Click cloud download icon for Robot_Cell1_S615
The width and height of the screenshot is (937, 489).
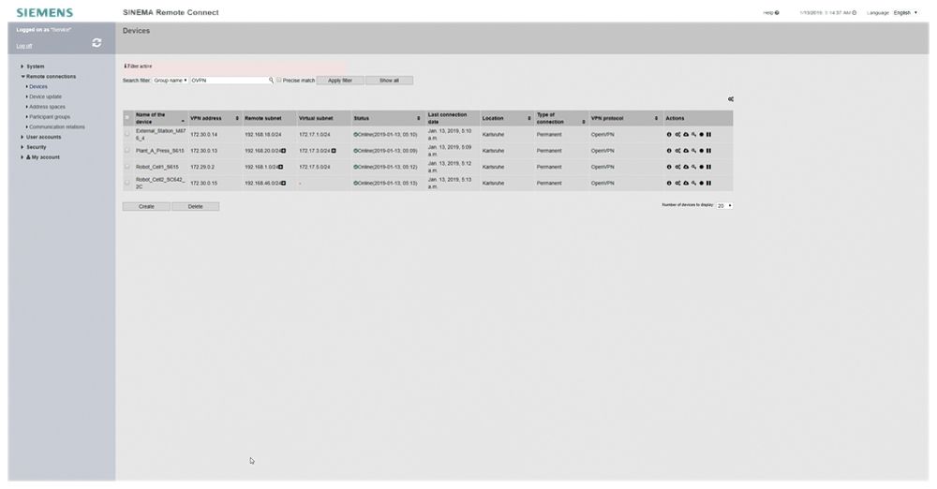686,167
